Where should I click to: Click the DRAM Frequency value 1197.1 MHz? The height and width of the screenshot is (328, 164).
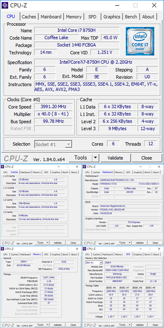tap(49, 277)
